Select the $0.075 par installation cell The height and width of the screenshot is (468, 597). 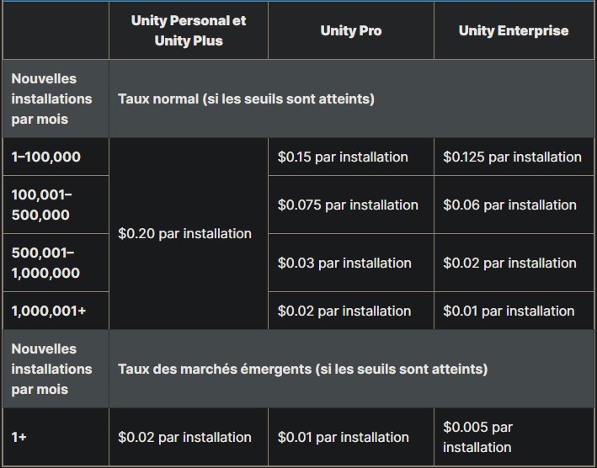tap(348, 205)
